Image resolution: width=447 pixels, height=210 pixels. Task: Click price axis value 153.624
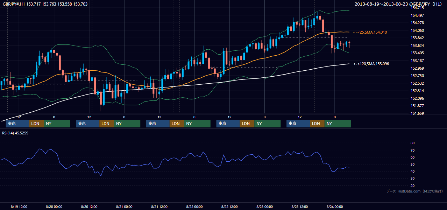click(418, 45)
